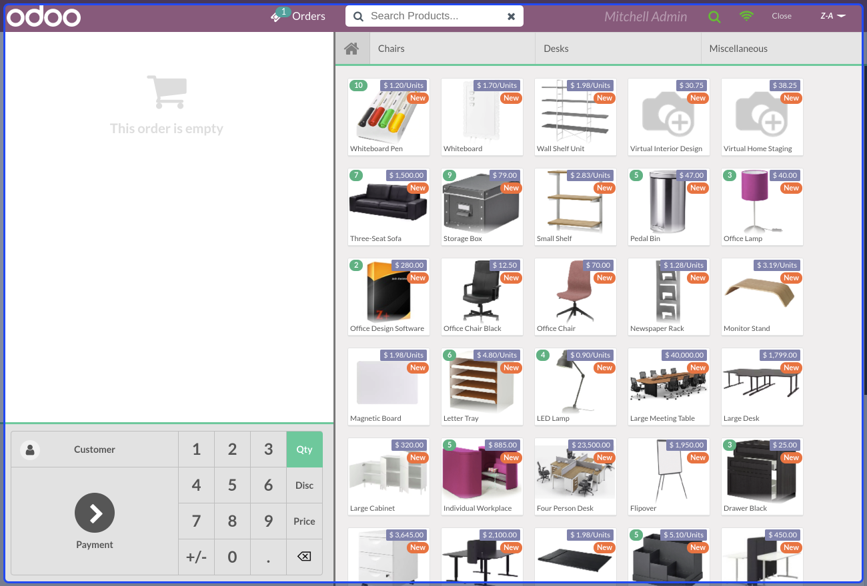Click numpad key 0
867x586 pixels.
(232, 557)
